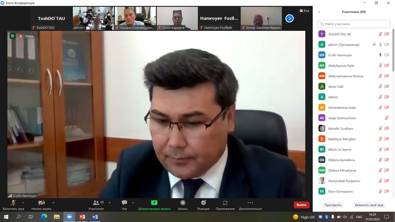Click avatar of Admin participant
Screen dimensions: 395x222
pyautogui.click(x=322, y=97)
